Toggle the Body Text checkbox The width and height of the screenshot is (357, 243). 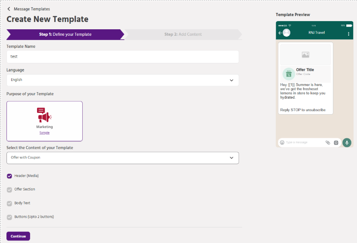[x=9, y=203]
